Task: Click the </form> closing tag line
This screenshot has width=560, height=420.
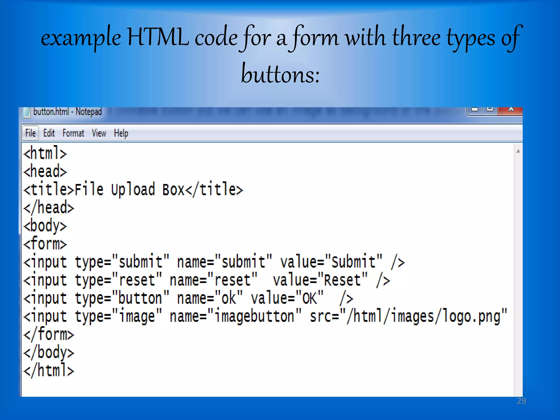Action: point(49,335)
